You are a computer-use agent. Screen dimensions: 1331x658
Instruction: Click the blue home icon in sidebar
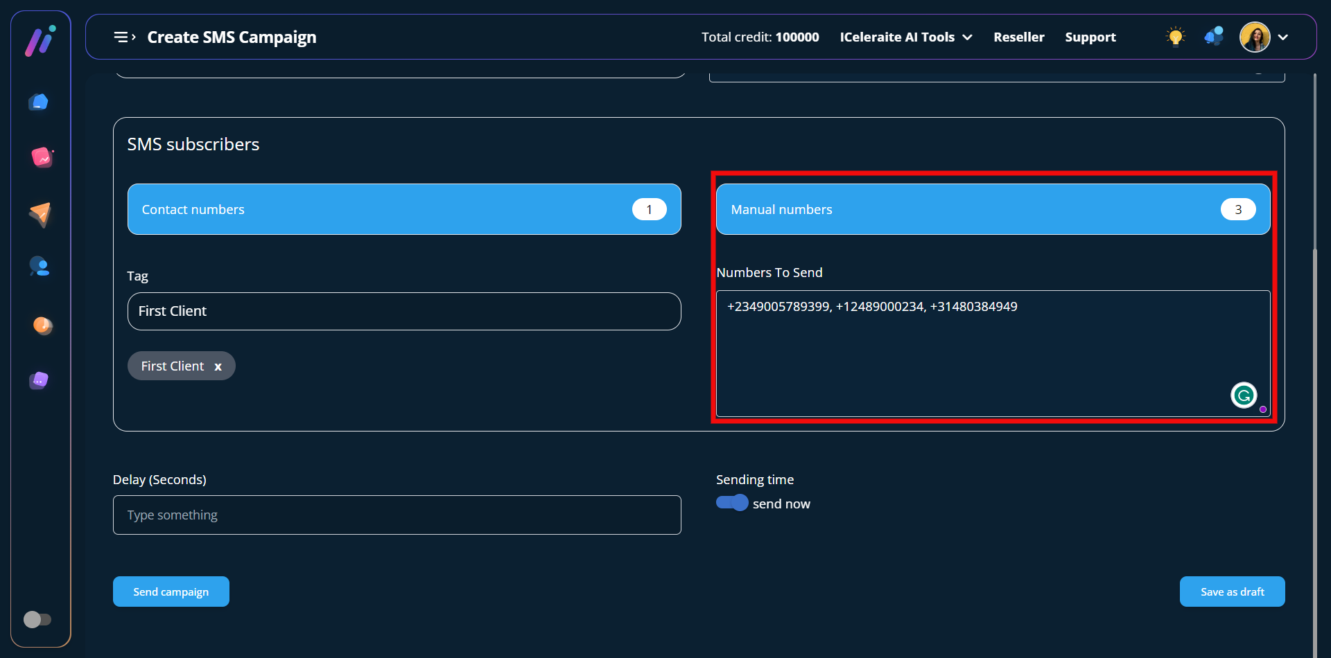(39, 103)
